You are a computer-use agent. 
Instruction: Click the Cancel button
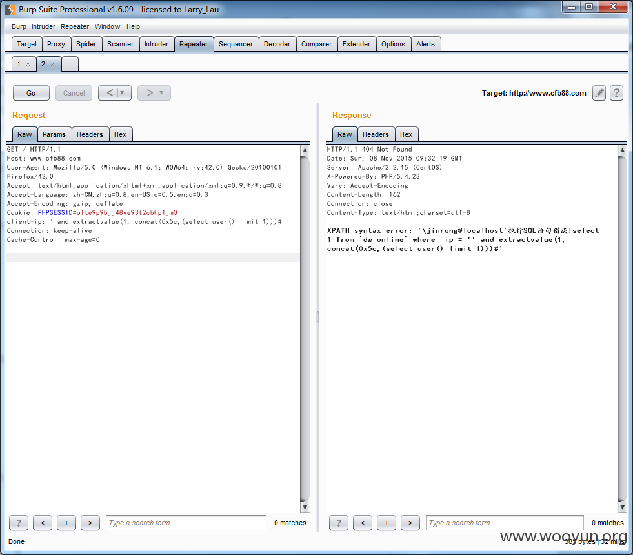[74, 93]
